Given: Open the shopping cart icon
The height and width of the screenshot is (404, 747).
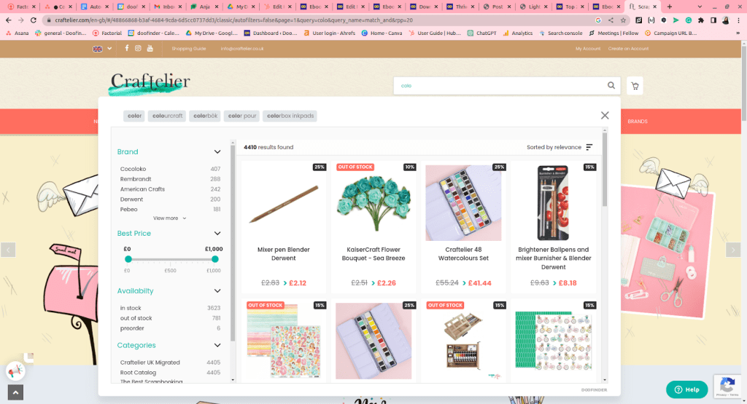Looking at the screenshot, I should coord(635,86).
